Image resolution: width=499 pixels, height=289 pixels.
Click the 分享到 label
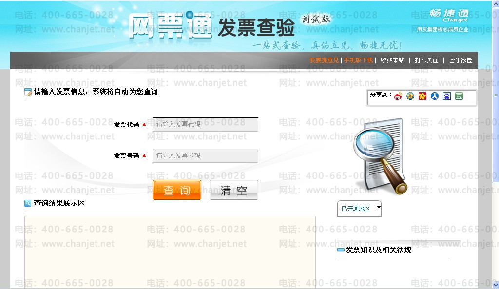tap(381, 95)
